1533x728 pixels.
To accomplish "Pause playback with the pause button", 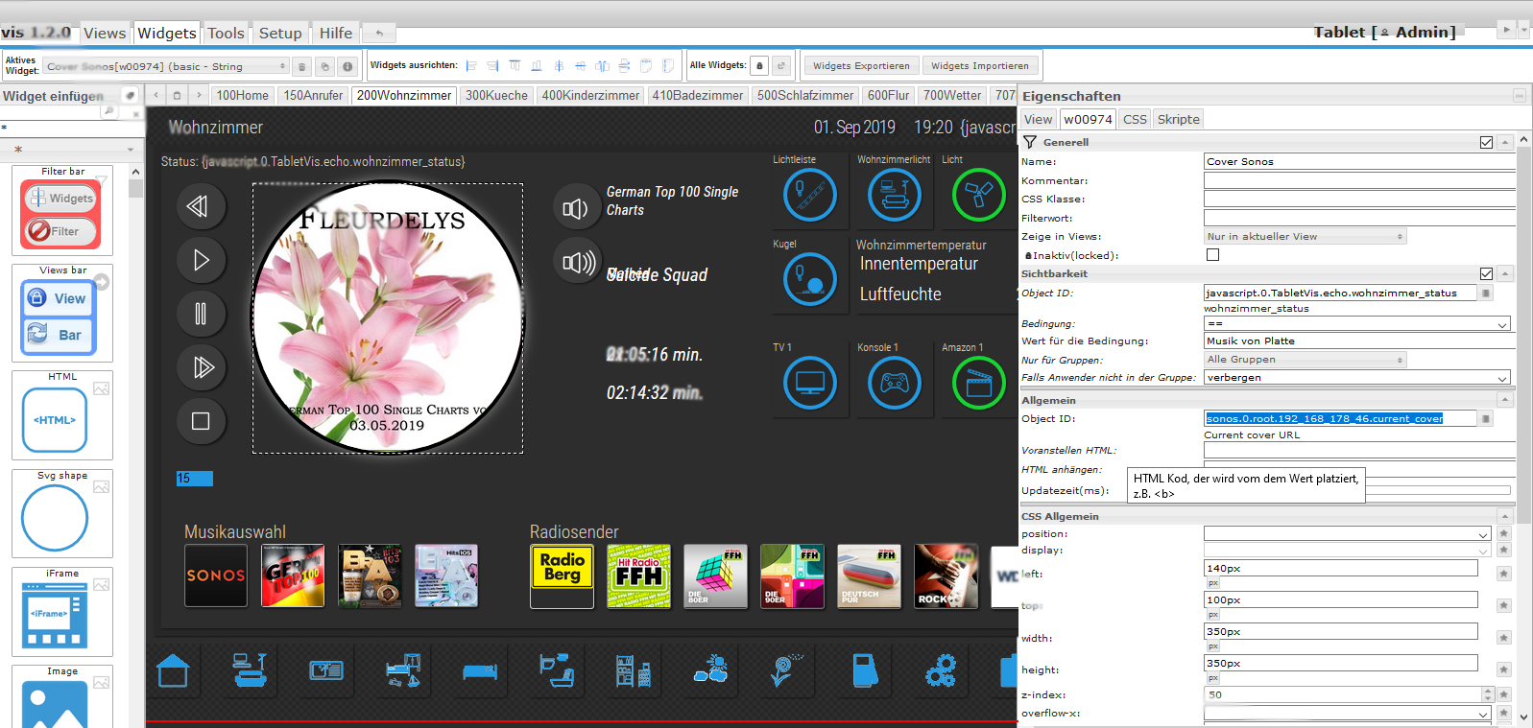I will [201, 314].
